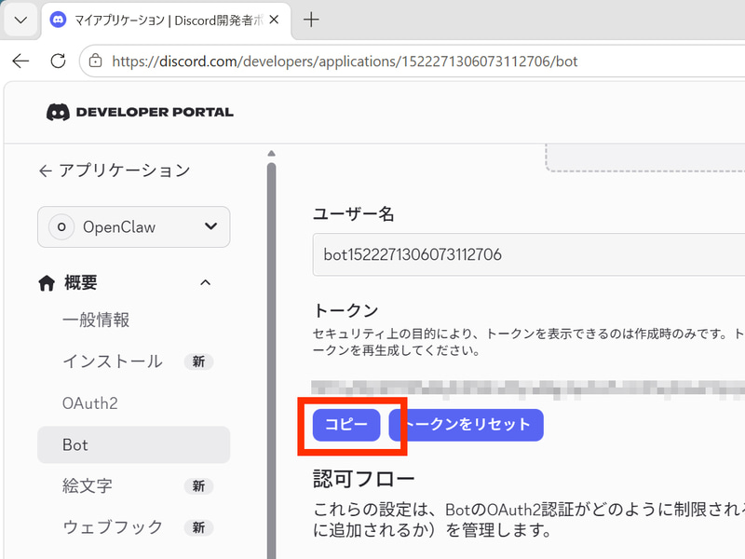Viewport: 745px width, 559px height.
Task: Click the sidebar vertical scrollbar
Action: coord(271,361)
